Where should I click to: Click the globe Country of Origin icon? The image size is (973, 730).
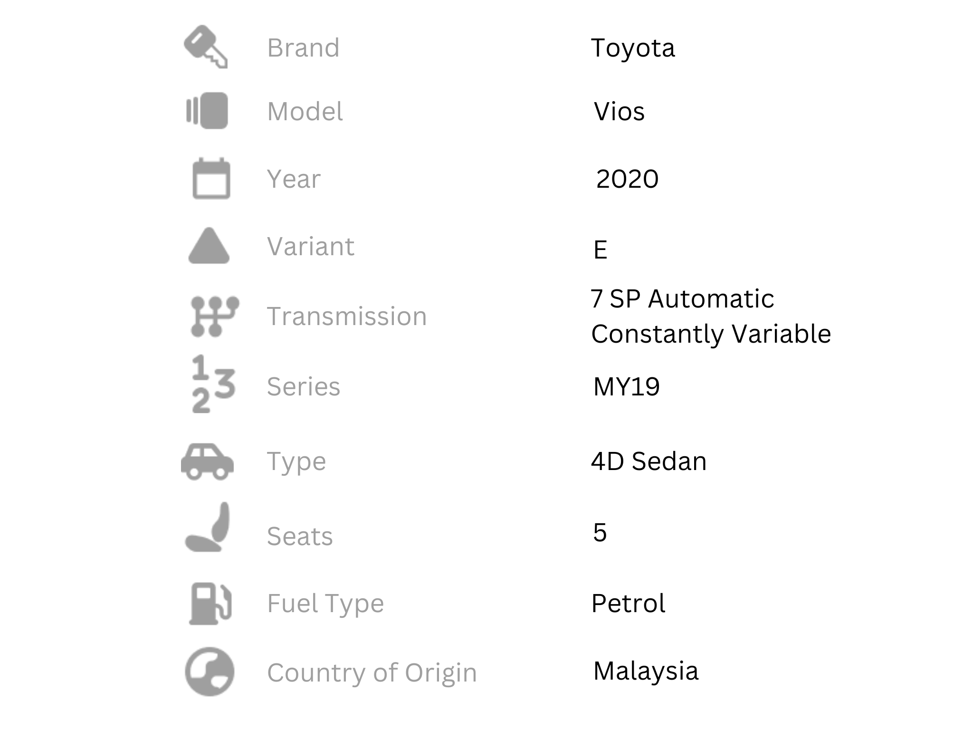click(x=210, y=672)
